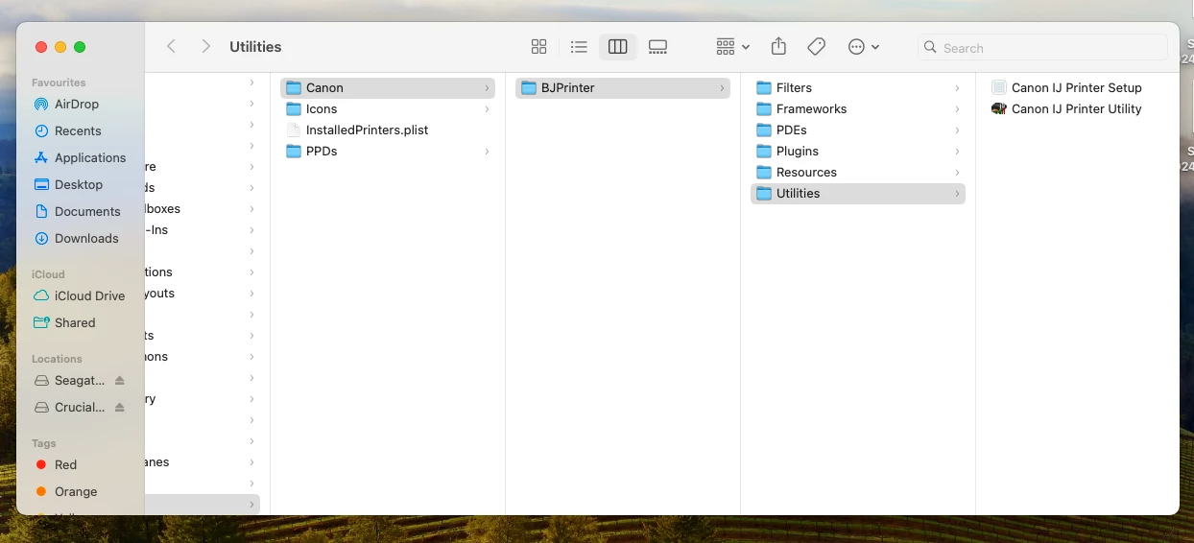Screen dimensions: 1194x543
Task: Switch to list view
Action: tap(579, 47)
